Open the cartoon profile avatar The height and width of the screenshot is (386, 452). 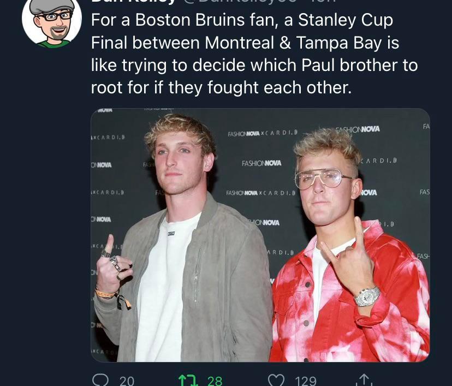[x=51, y=22]
